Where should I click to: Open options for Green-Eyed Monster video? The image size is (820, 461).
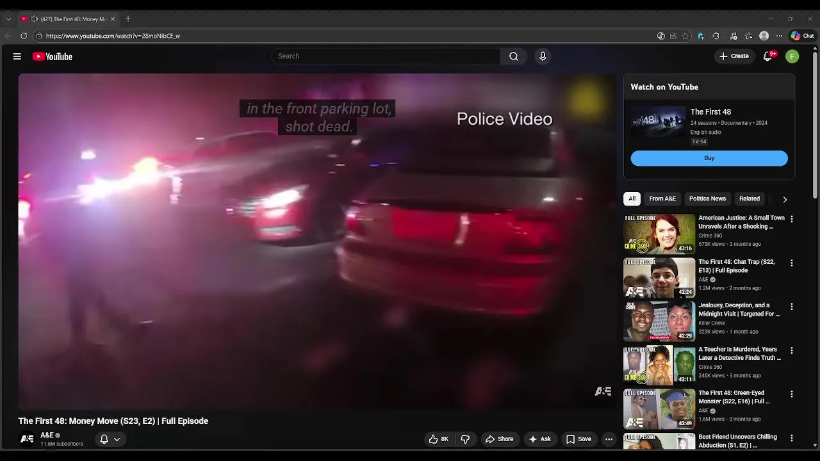coord(792,394)
